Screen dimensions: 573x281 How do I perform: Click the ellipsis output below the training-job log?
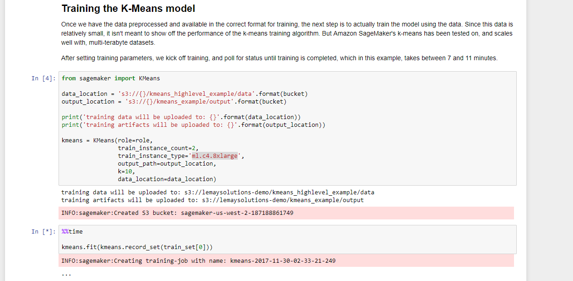click(x=66, y=274)
